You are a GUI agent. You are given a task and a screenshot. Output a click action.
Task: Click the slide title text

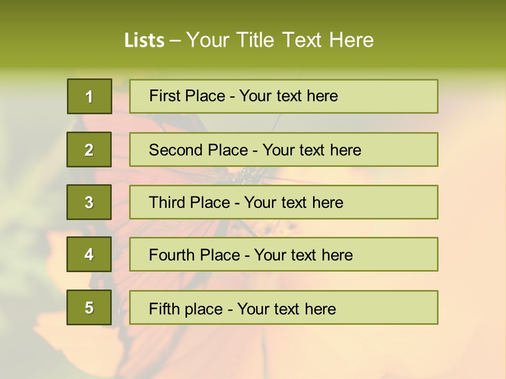(x=249, y=40)
